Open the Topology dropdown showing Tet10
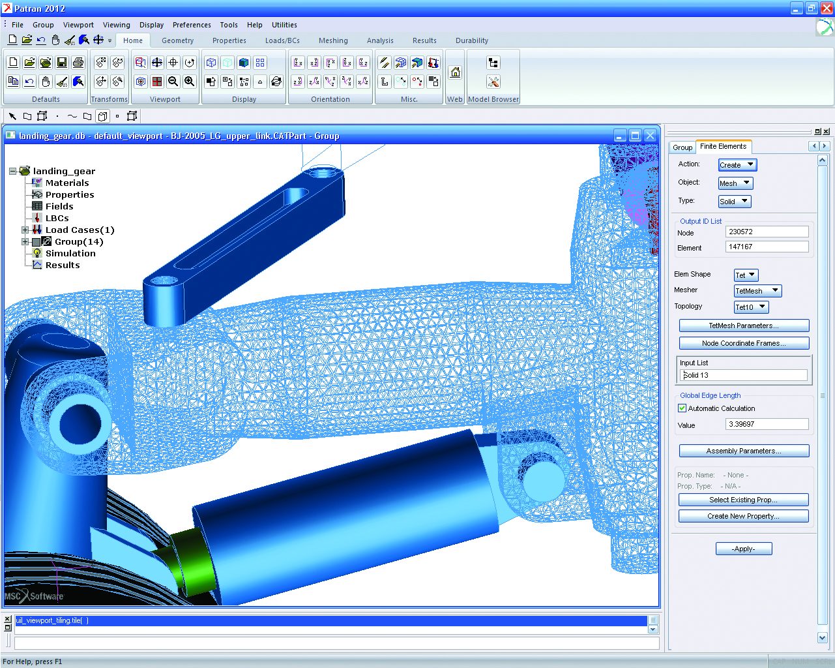The image size is (835, 668). click(751, 307)
